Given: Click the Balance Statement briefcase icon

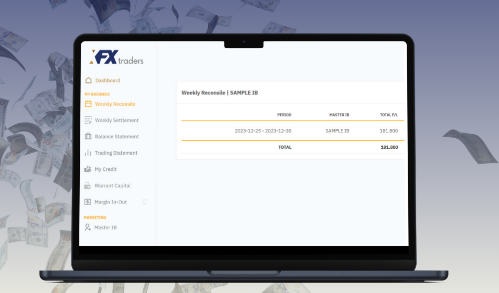Looking at the screenshot, I should tap(88, 137).
